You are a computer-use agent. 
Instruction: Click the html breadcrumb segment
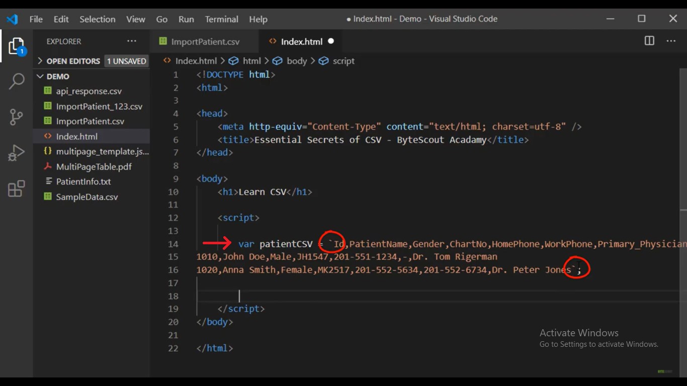pos(251,61)
